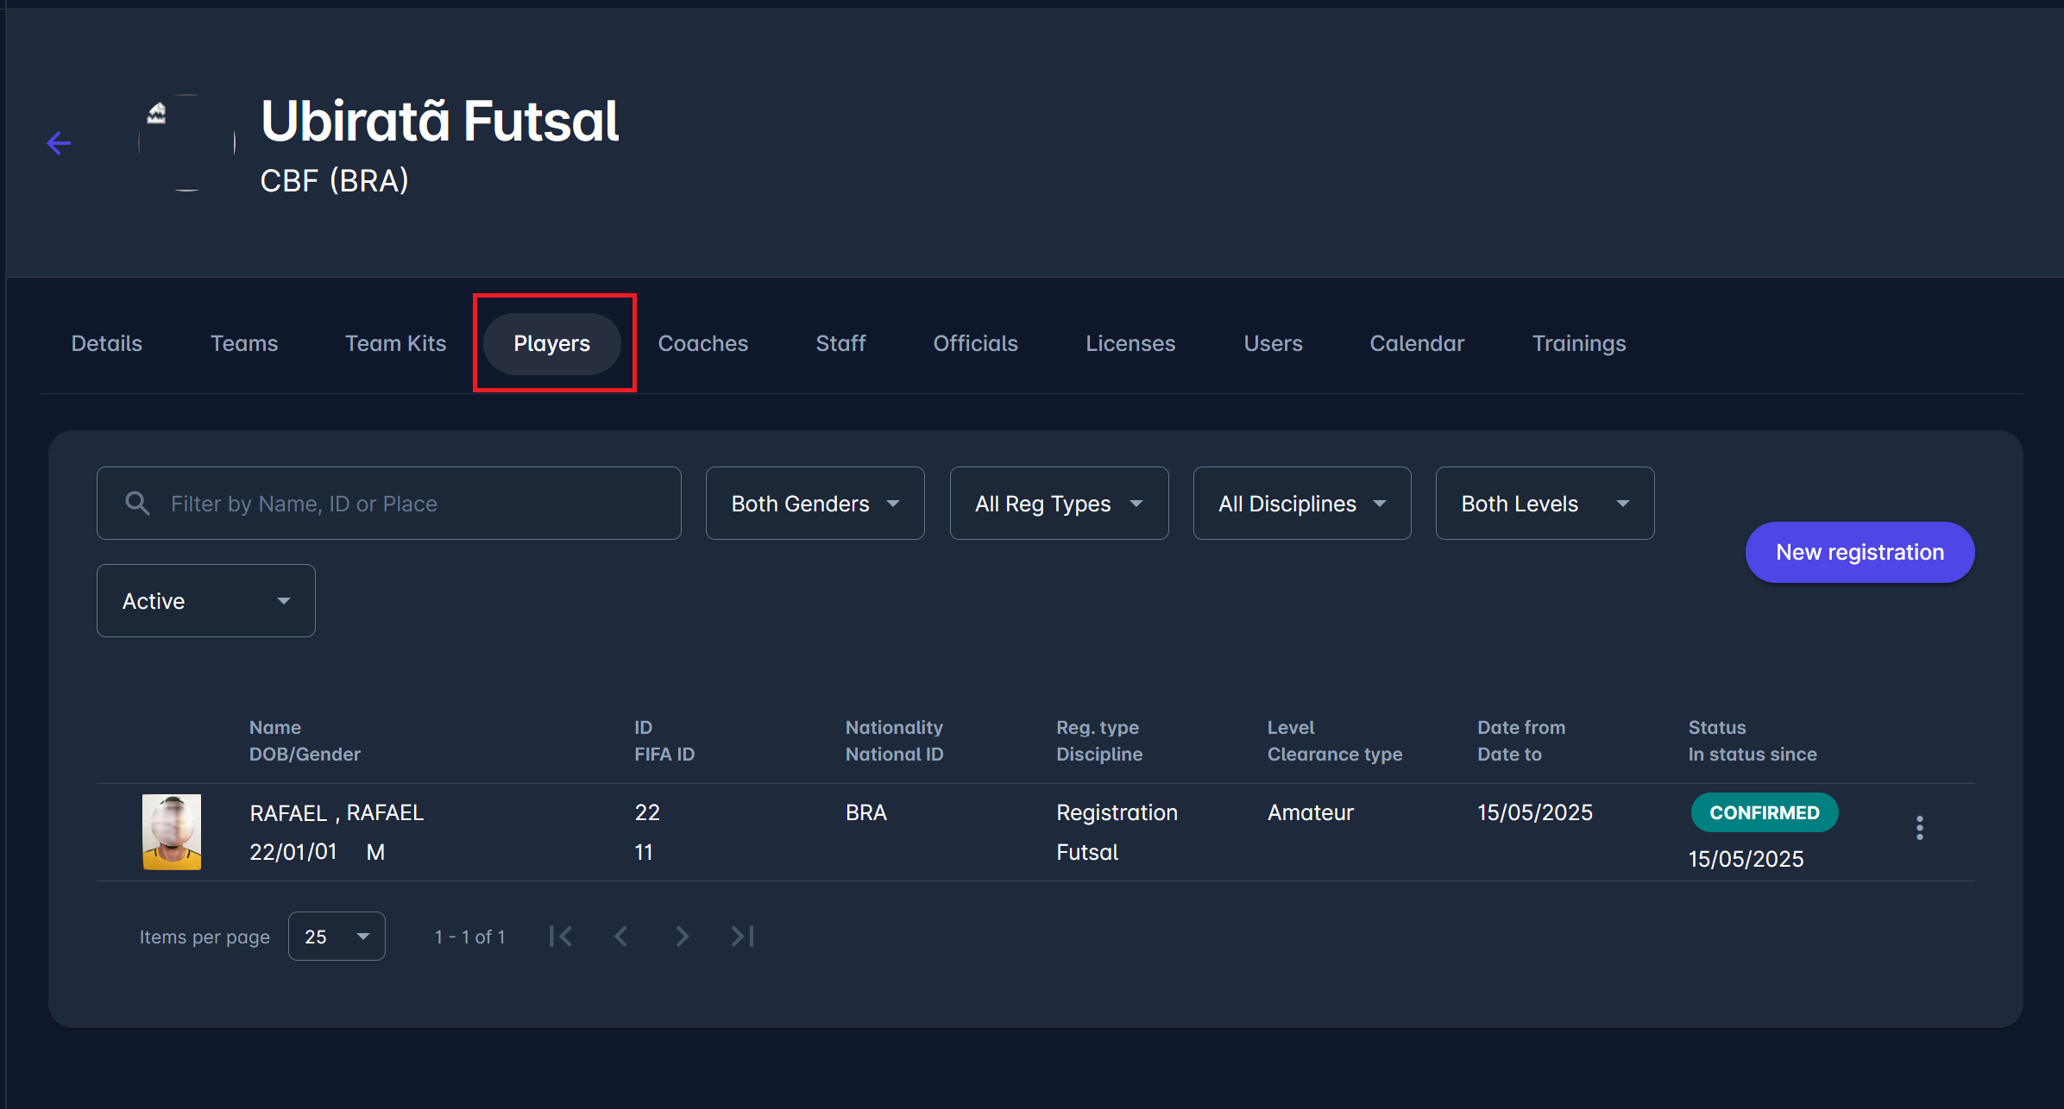This screenshot has width=2064, height=1109.
Task: Expand the Both Levels filter
Action: point(1544,504)
